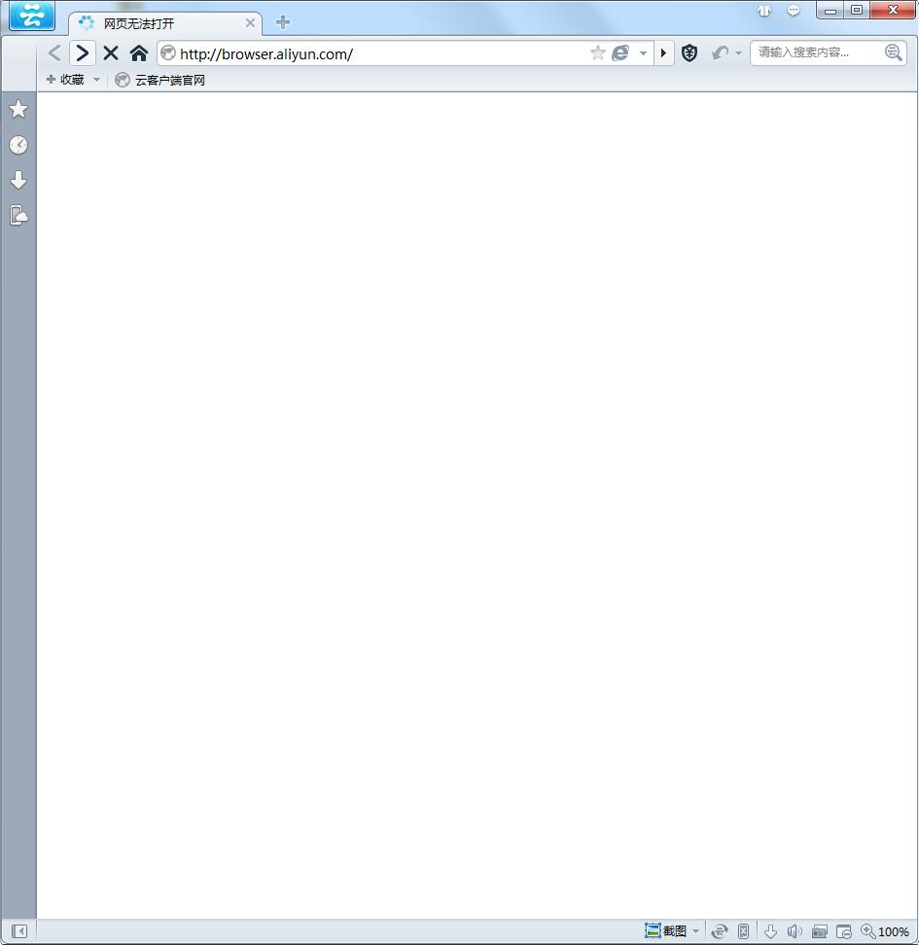Click the home button in navigation bar
Screen dimensions: 919x945
[x=139, y=53]
